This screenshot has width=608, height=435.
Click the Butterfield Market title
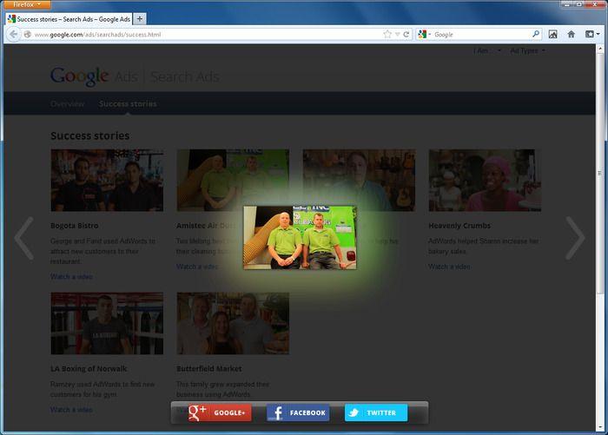coord(209,369)
